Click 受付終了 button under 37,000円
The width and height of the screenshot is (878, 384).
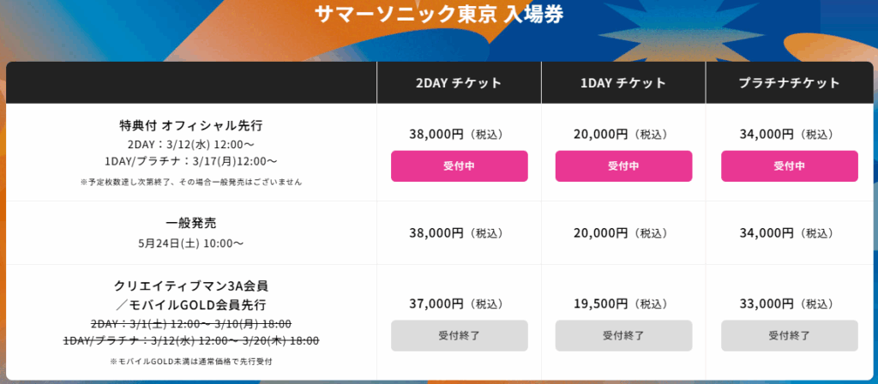click(x=460, y=336)
